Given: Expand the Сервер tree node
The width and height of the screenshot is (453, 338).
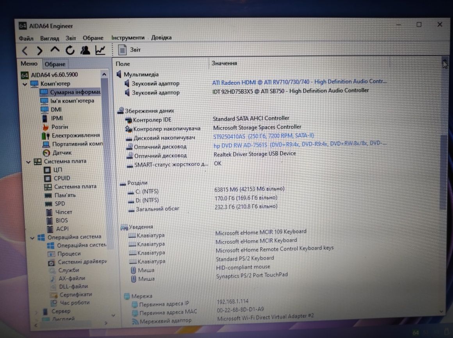Looking at the screenshot, I should click(36, 312).
